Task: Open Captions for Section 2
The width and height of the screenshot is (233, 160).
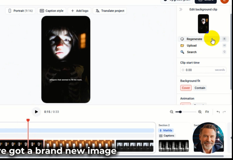Action: (x=167, y=136)
